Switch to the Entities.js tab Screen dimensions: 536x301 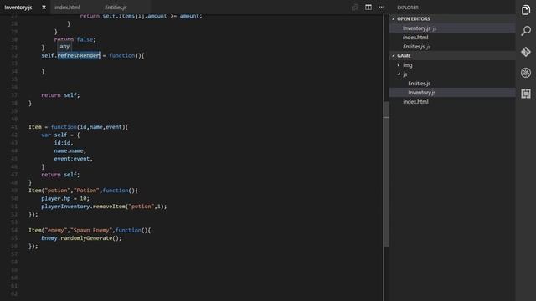click(x=116, y=8)
